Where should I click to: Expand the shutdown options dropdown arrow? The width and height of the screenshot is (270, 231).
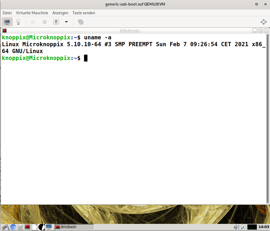click(x=66, y=22)
